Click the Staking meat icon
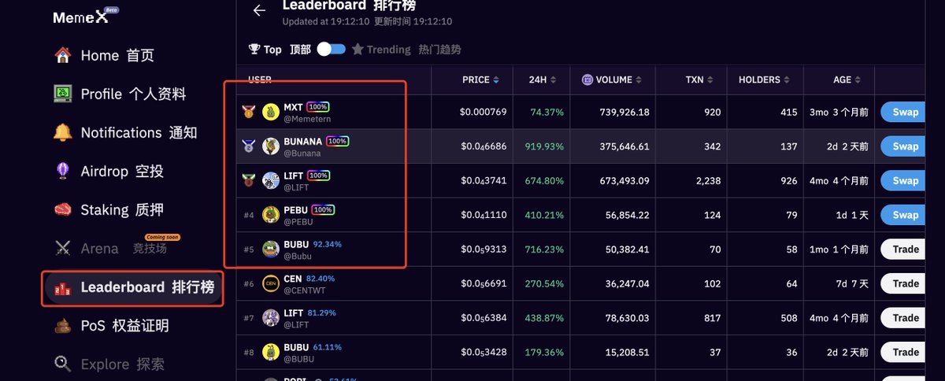The height and width of the screenshot is (381, 945). pyautogui.click(x=63, y=209)
